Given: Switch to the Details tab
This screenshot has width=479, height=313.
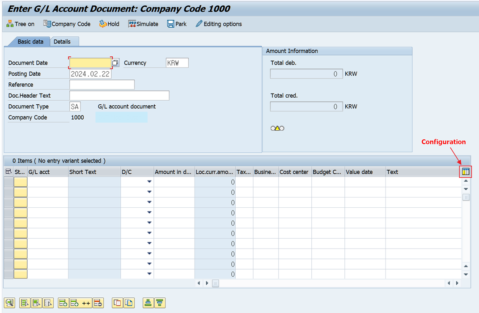Looking at the screenshot, I should pyautogui.click(x=62, y=42).
